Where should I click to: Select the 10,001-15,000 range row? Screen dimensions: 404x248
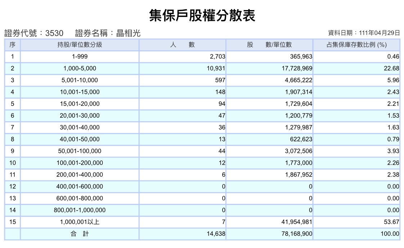(x=202, y=92)
